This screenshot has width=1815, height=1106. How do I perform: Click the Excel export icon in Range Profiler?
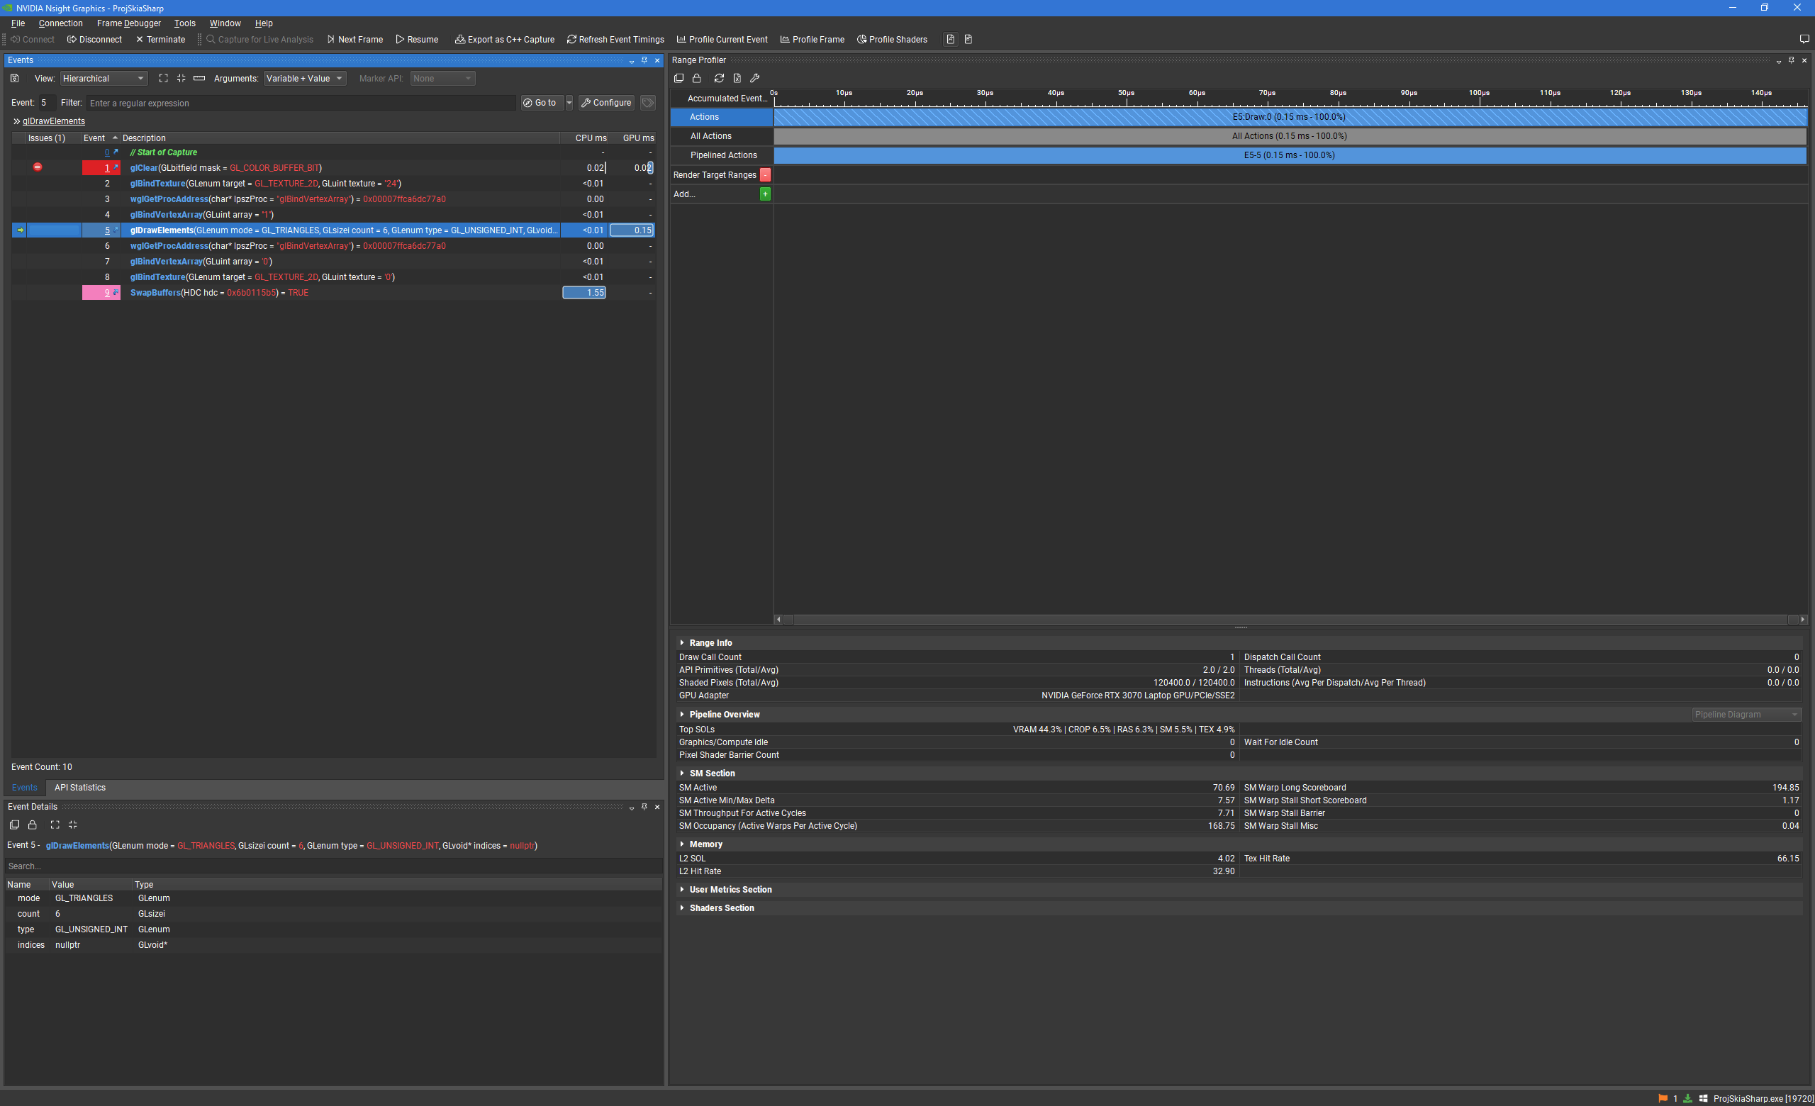tap(737, 78)
